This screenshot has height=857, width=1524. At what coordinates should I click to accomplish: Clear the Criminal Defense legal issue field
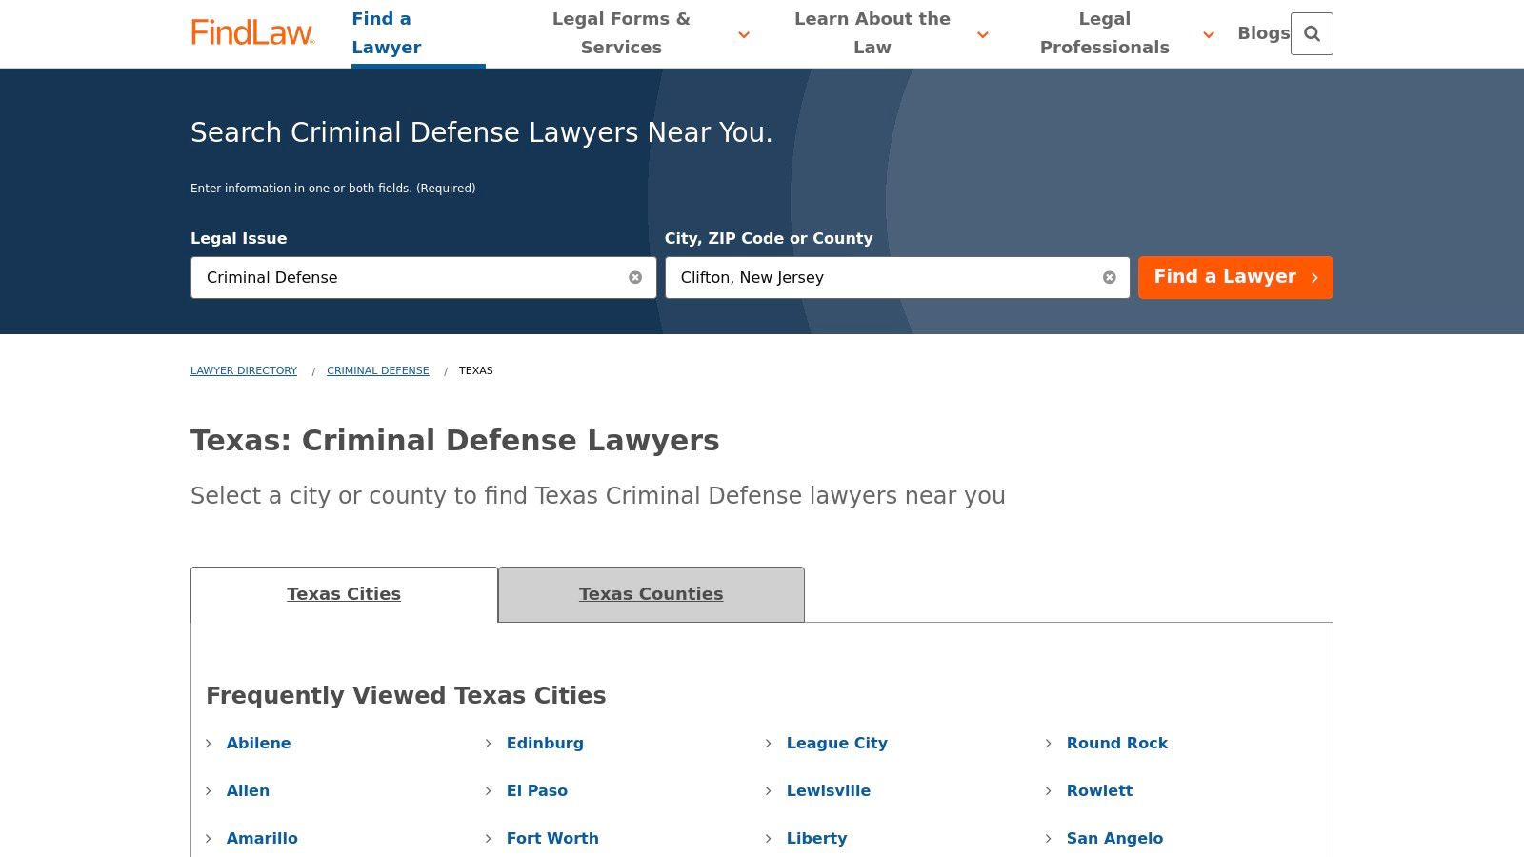click(636, 277)
